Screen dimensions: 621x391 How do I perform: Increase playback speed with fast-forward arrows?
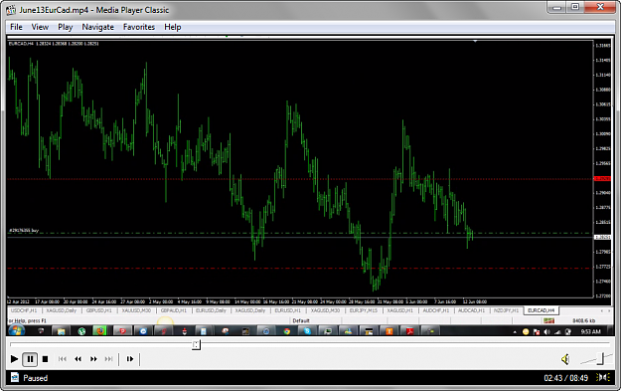pyautogui.click(x=93, y=359)
